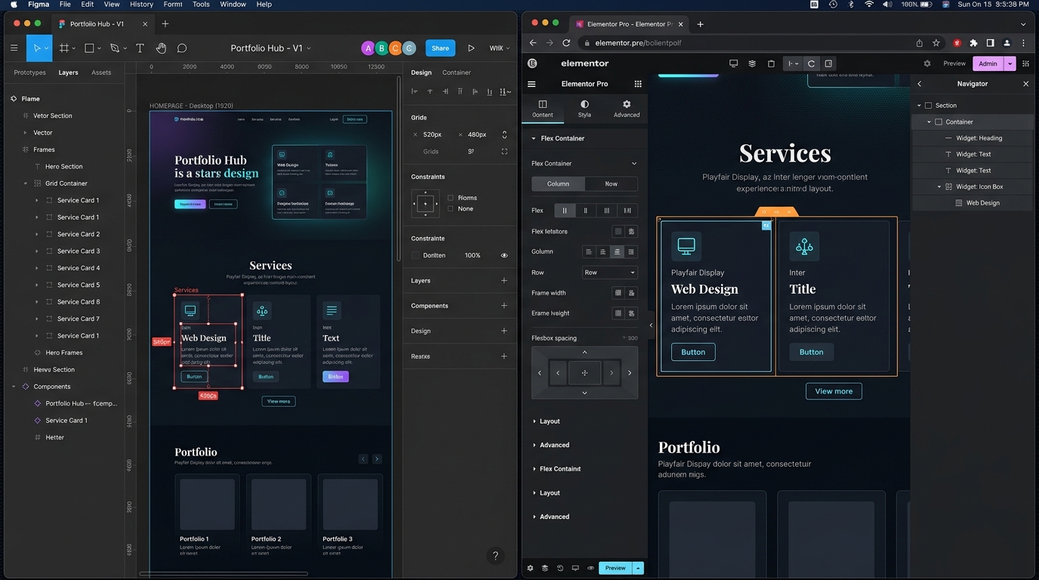
Task: Click the Elementor top bar settings gear
Action: pos(927,63)
